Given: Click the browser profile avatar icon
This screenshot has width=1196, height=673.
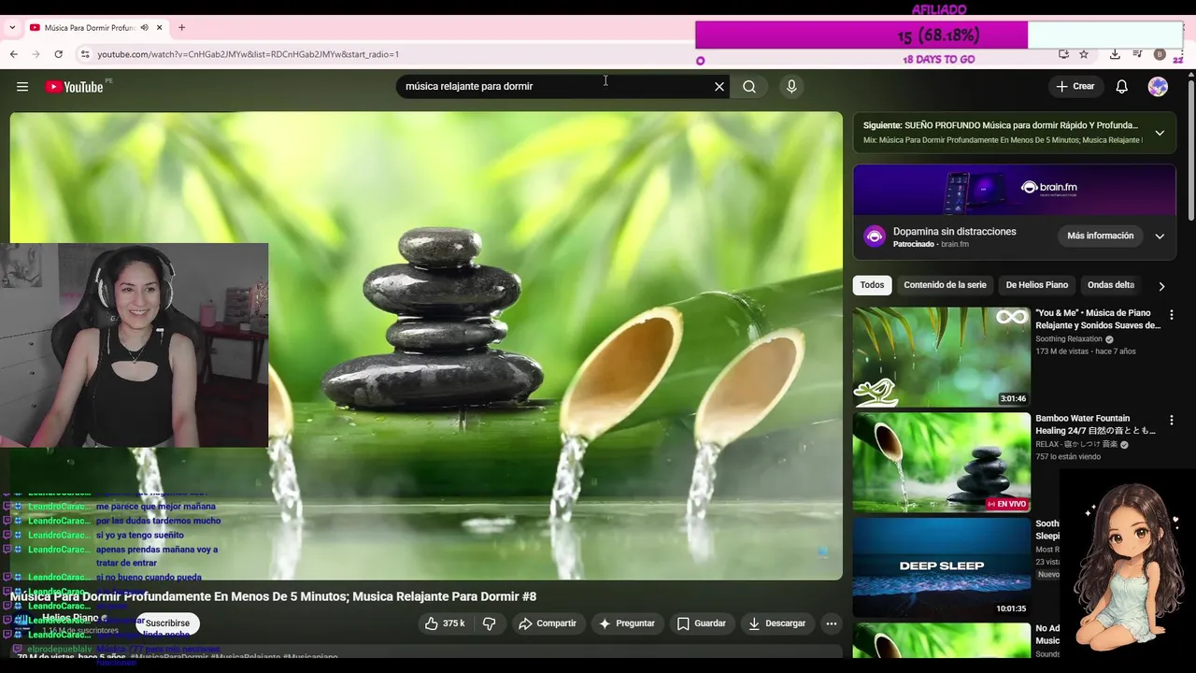Looking at the screenshot, I should point(1160,54).
